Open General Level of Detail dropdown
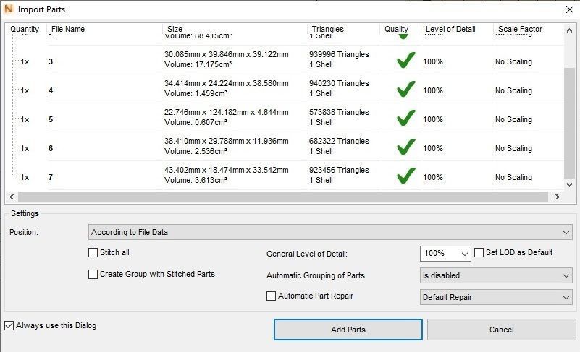This screenshot has height=352, width=580. pos(445,254)
